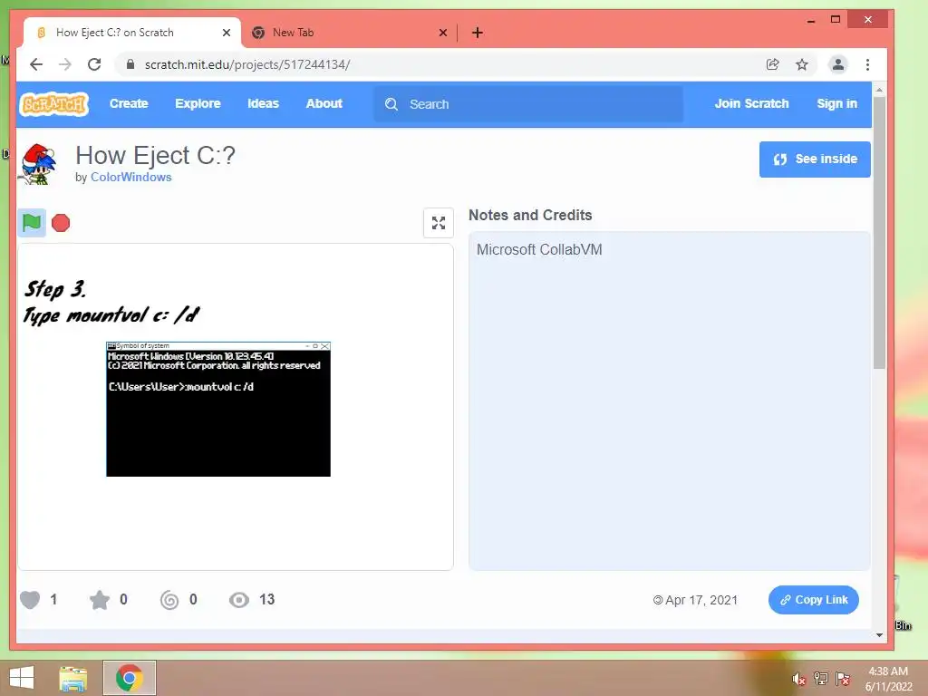Screen dimensions: 928x696
Task: Click the network tray icon
Action: 820,679
